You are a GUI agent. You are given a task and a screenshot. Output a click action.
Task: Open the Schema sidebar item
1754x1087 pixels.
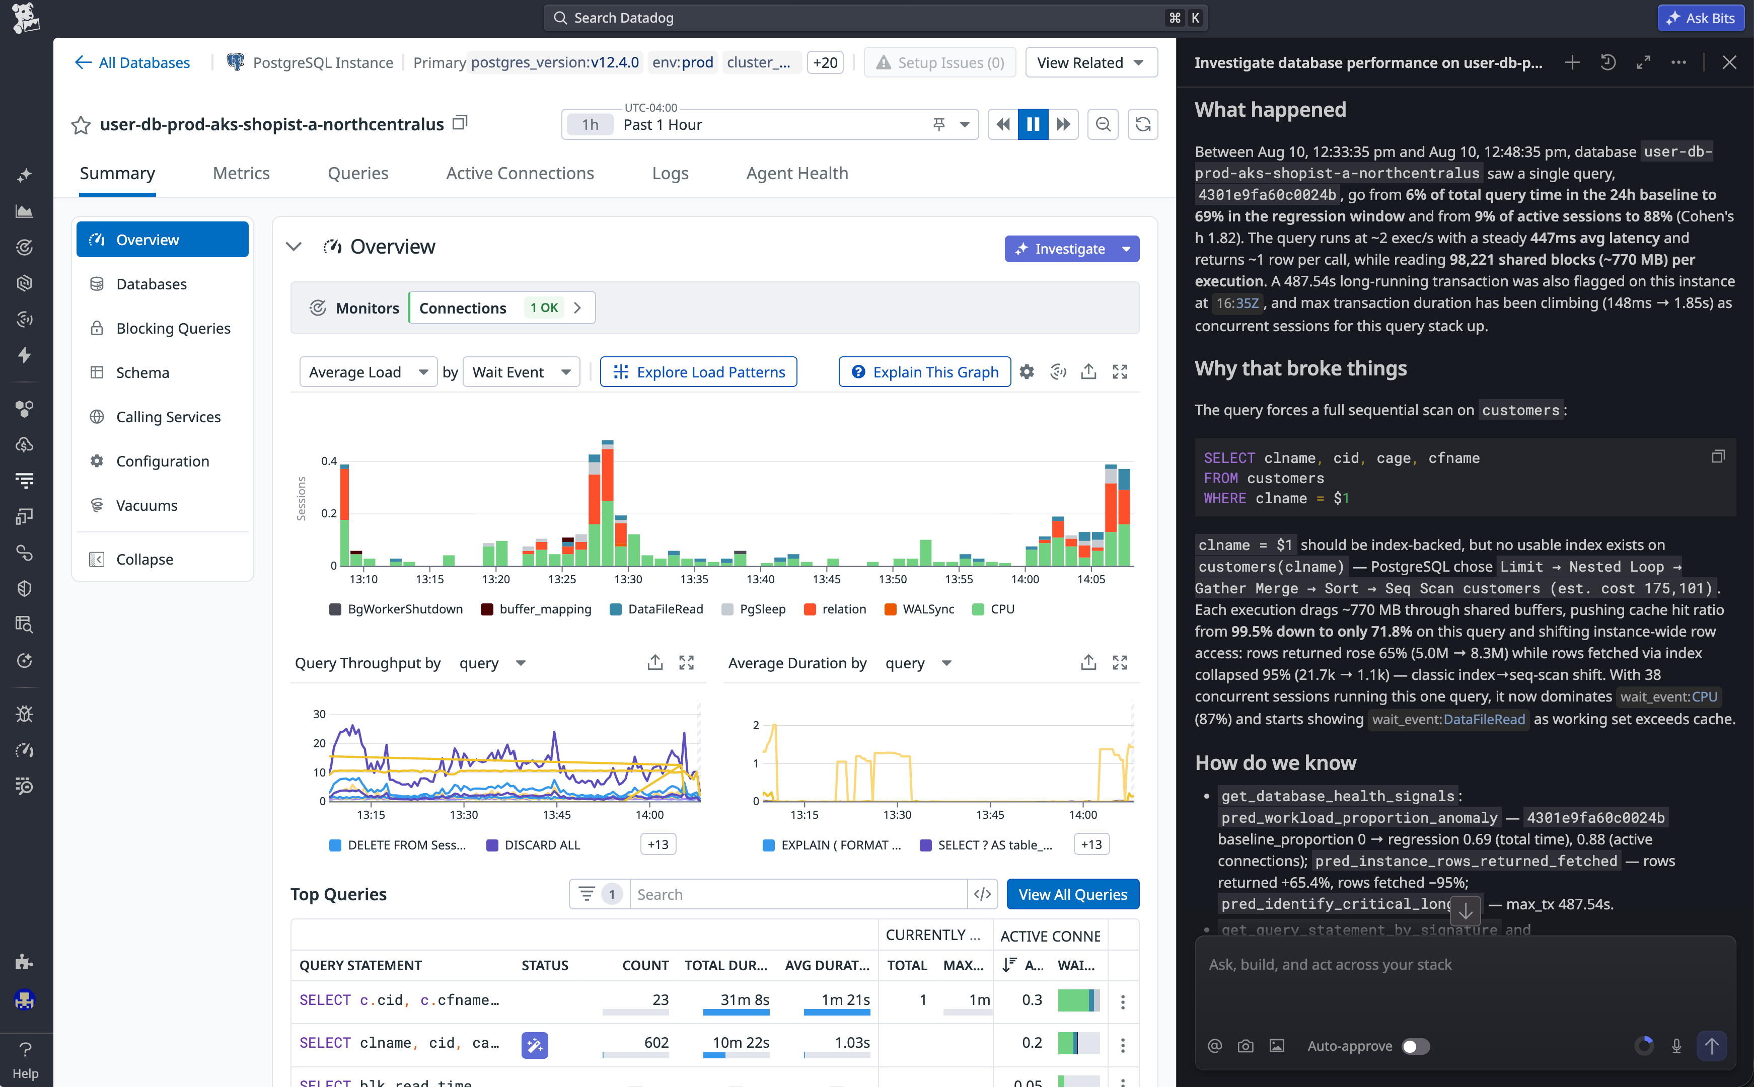pos(163,372)
